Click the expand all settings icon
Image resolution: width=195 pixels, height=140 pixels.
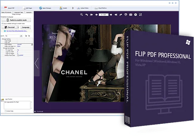[26, 36]
